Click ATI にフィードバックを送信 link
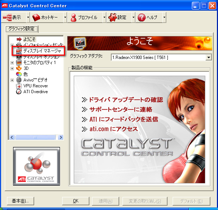This screenshot has width=218, height=210. pyautogui.click(x=124, y=119)
